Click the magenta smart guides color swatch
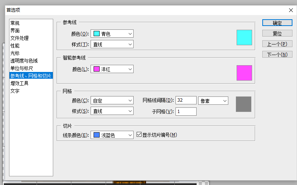 click(244, 73)
